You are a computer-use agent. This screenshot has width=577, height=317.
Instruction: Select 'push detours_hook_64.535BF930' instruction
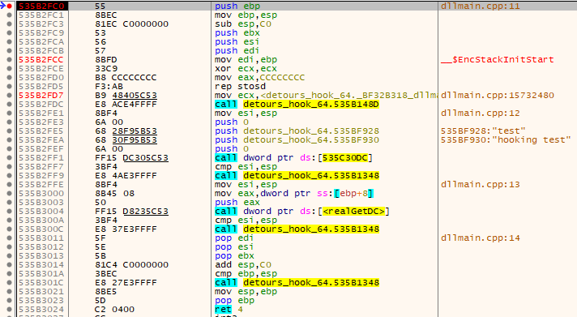click(x=297, y=140)
